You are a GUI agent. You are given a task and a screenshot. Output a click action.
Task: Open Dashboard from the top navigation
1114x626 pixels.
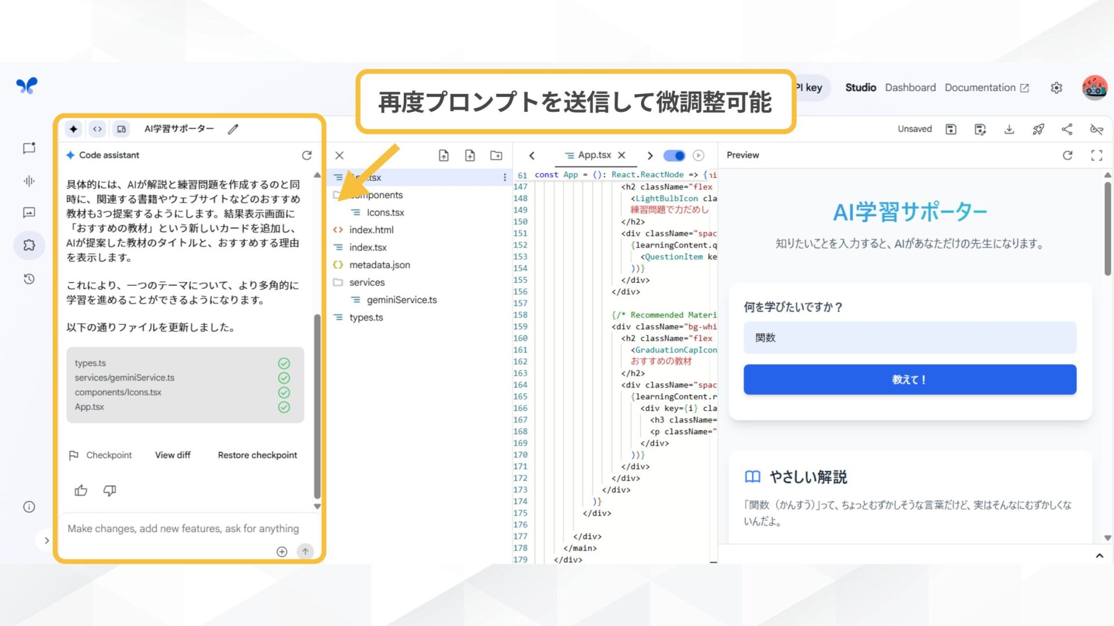coord(910,87)
